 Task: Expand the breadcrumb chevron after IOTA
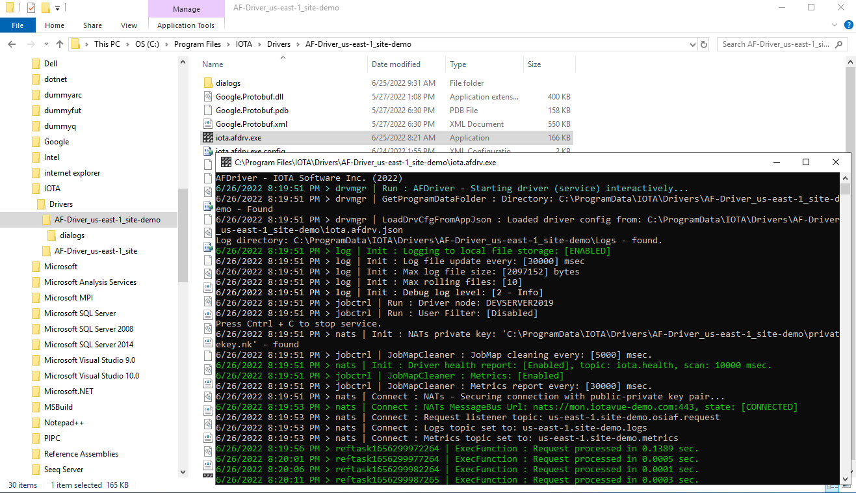(x=261, y=44)
